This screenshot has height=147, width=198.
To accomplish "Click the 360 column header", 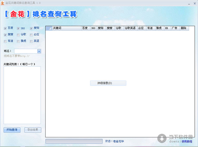I will [94, 28].
